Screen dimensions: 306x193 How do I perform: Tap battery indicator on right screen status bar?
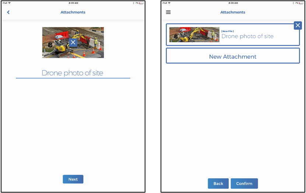click(x=301, y=3)
